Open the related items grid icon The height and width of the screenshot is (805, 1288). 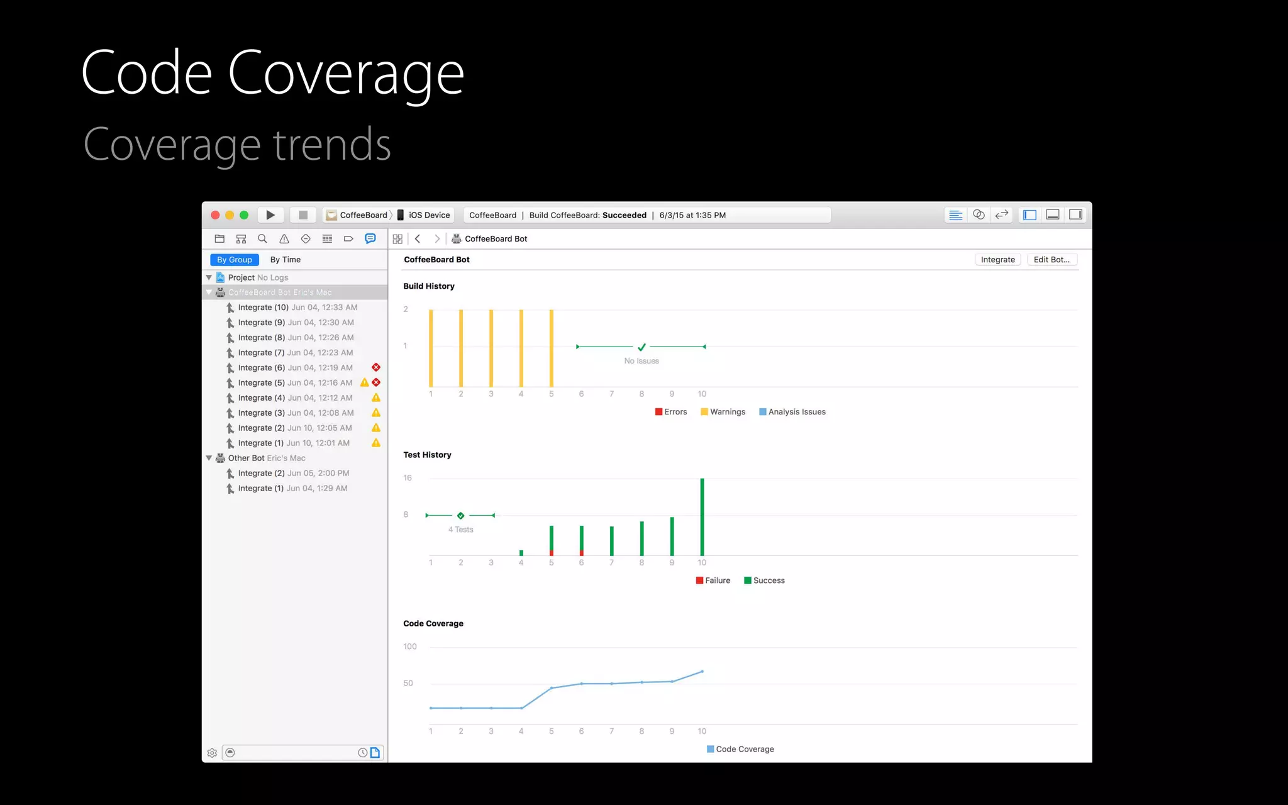point(397,239)
